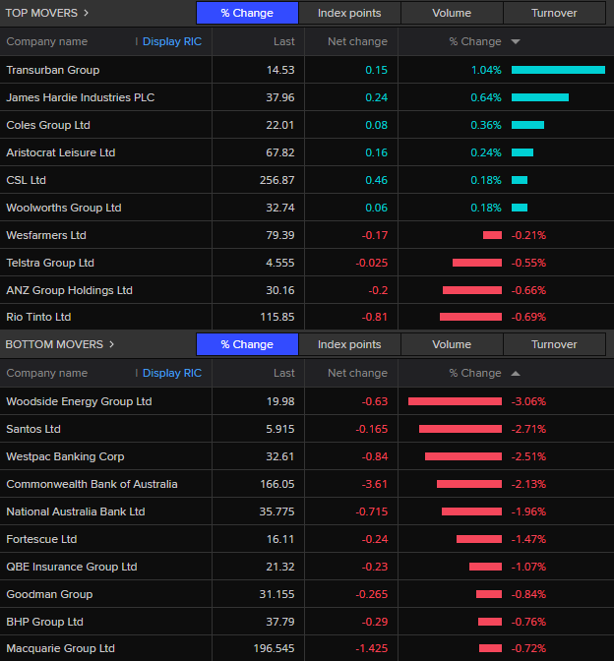Click last price 115.85 for Rio Tinto

point(277,317)
